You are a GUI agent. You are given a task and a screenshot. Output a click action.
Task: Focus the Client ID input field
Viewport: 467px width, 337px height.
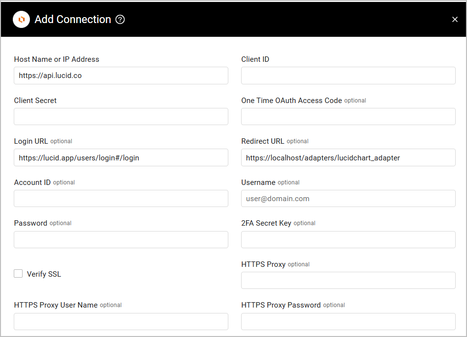(348, 76)
